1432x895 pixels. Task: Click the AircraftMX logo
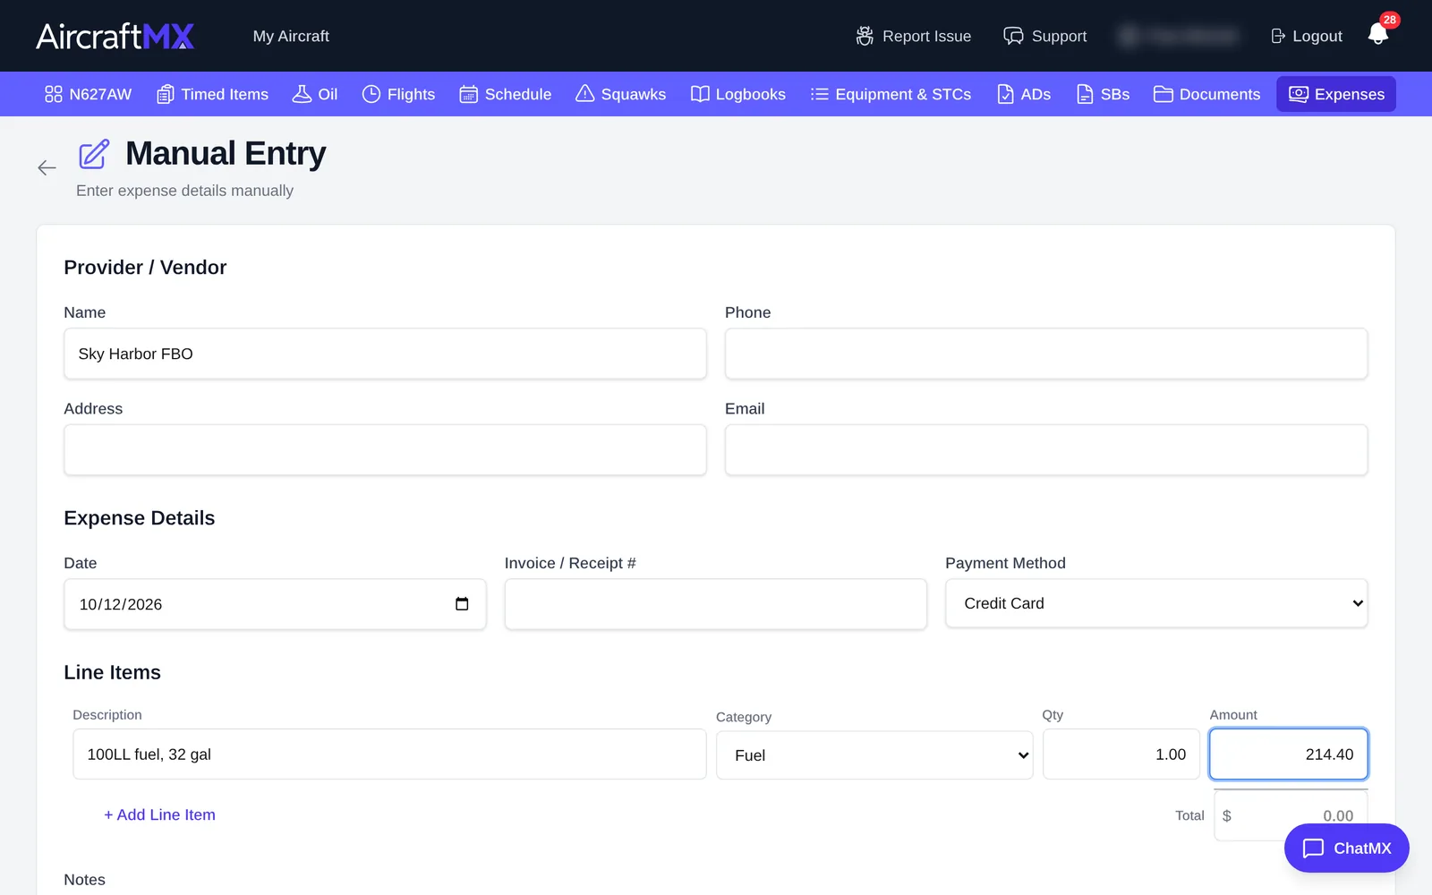tap(115, 36)
